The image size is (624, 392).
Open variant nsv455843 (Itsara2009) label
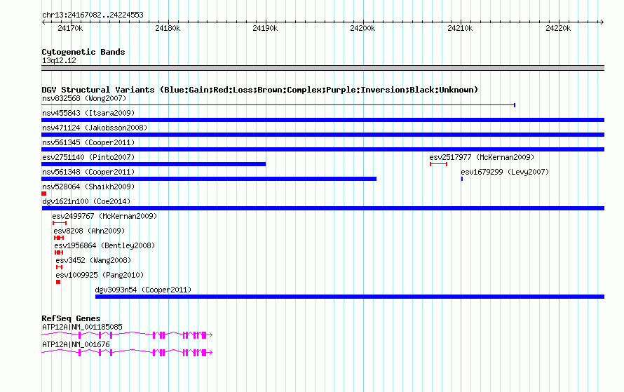(88, 113)
